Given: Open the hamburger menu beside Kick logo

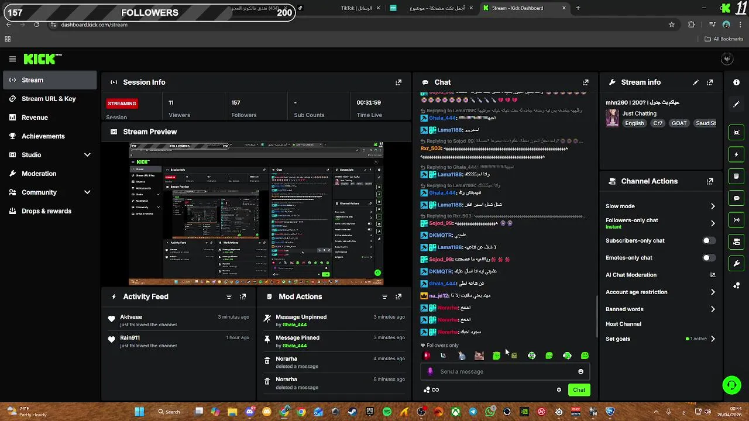Looking at the screenshot, I should pos(12,59).
